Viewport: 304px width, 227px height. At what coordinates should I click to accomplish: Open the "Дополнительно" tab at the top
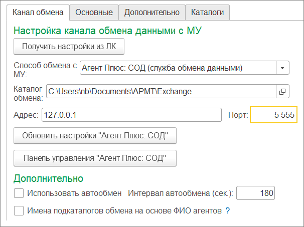click(x=152, y=12)
